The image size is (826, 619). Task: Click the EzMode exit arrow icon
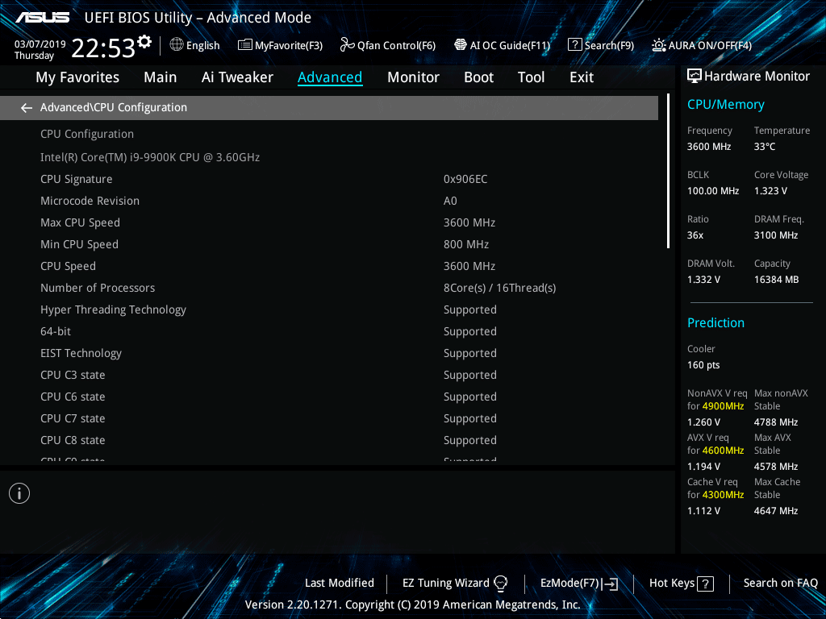(x=610, y=584)
